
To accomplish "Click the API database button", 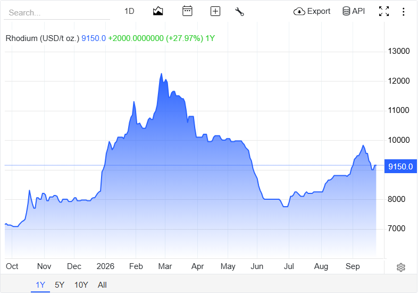I will [x=354, y=11].
